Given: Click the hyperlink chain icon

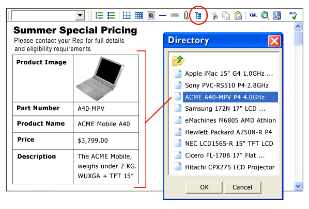Looking at the screenshot, I should [x=175, y=15].
